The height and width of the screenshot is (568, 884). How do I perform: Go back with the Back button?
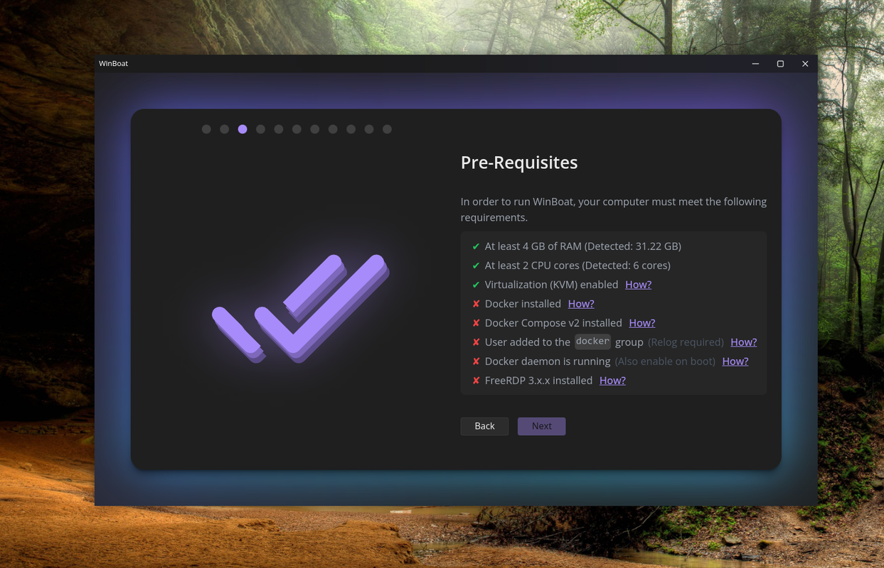click(484, 426)
